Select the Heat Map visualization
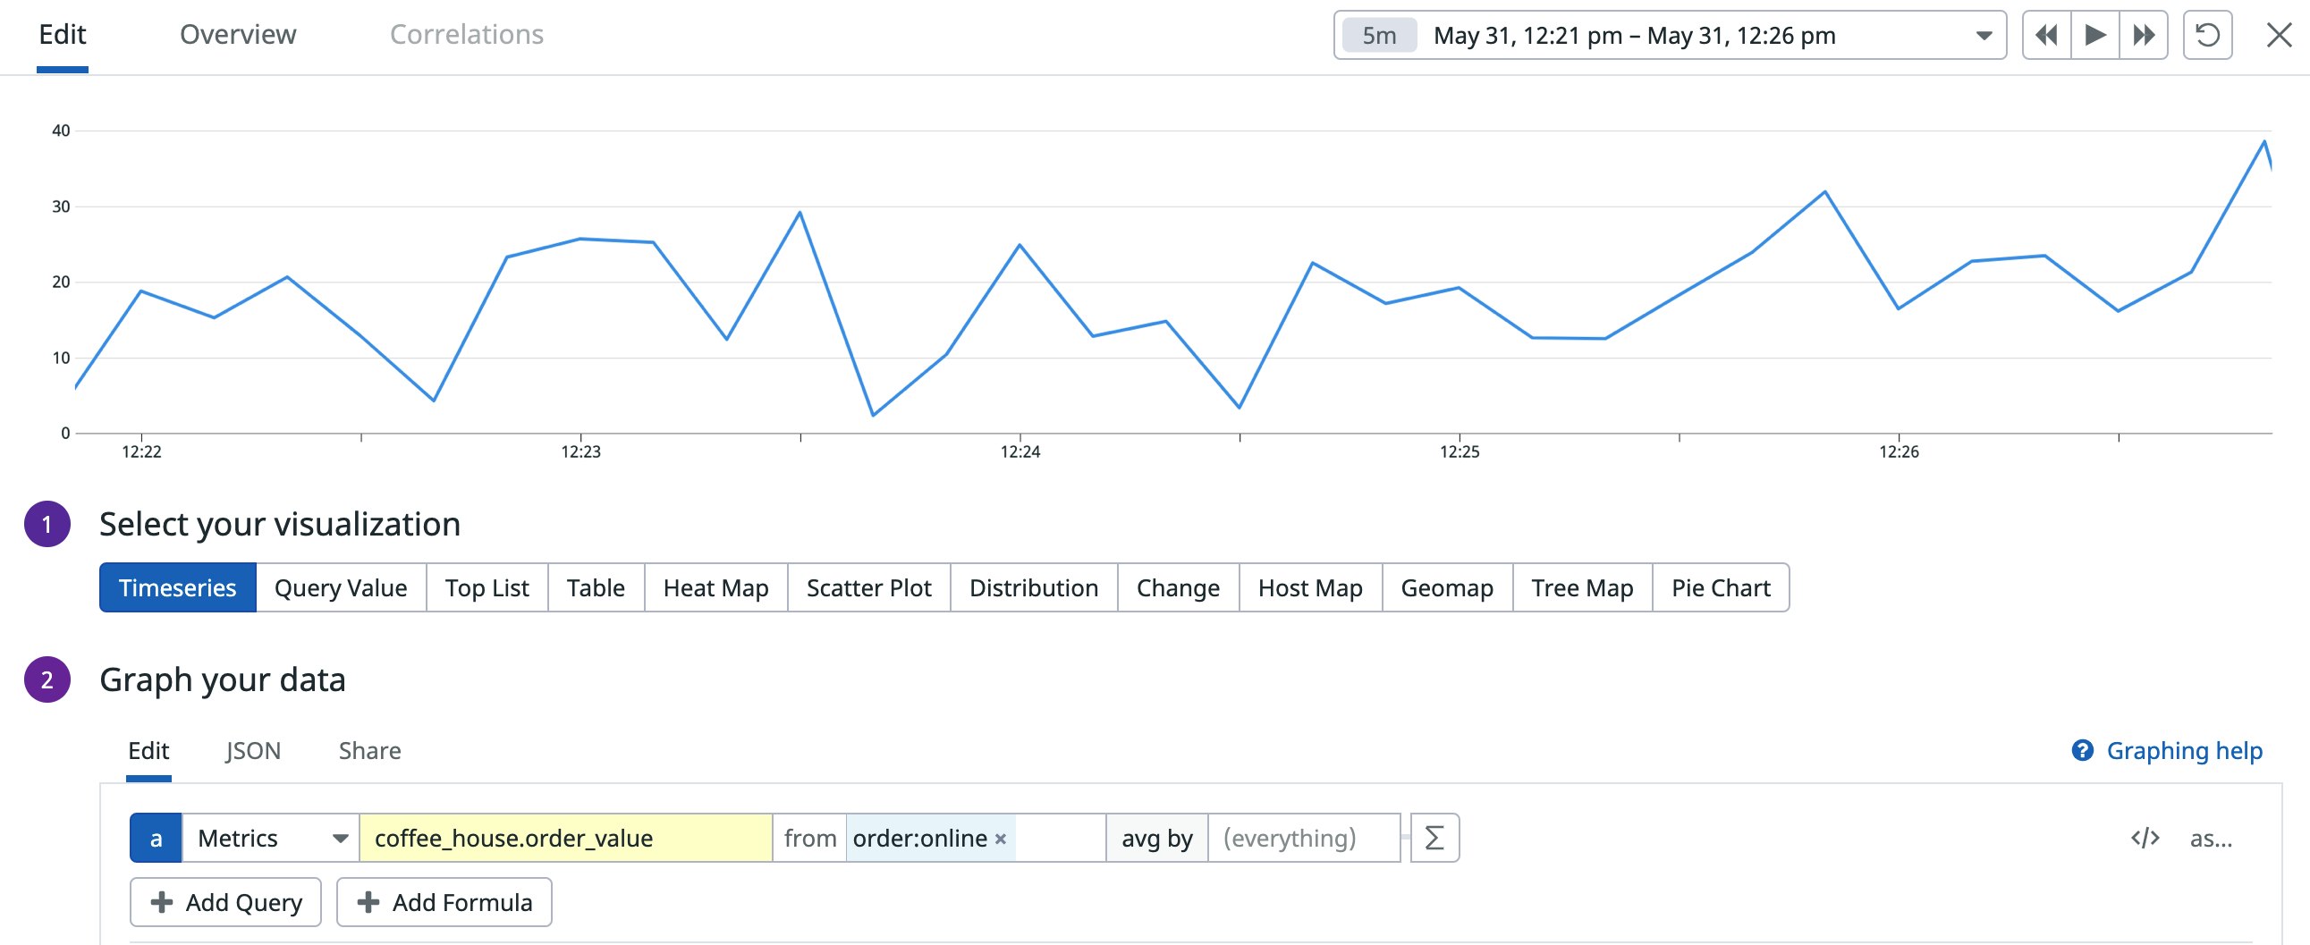2310x945 pixels. (715, 588)
